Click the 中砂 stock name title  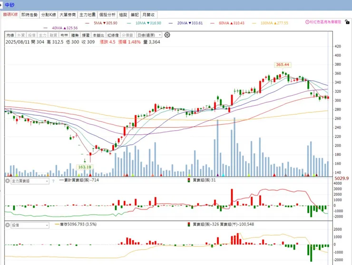[10, 5]
